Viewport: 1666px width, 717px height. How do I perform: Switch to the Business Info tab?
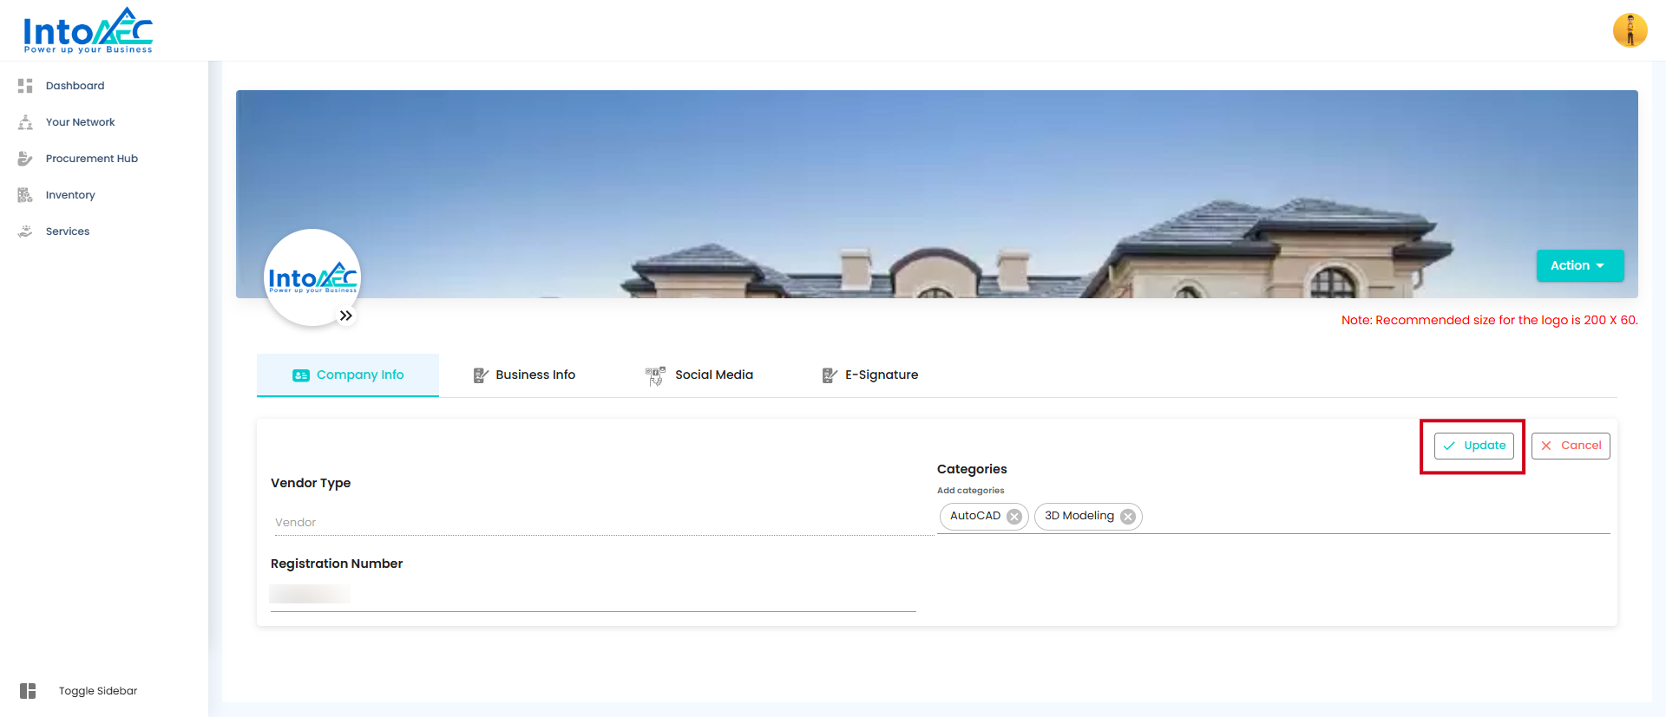[x=524, y=375]
